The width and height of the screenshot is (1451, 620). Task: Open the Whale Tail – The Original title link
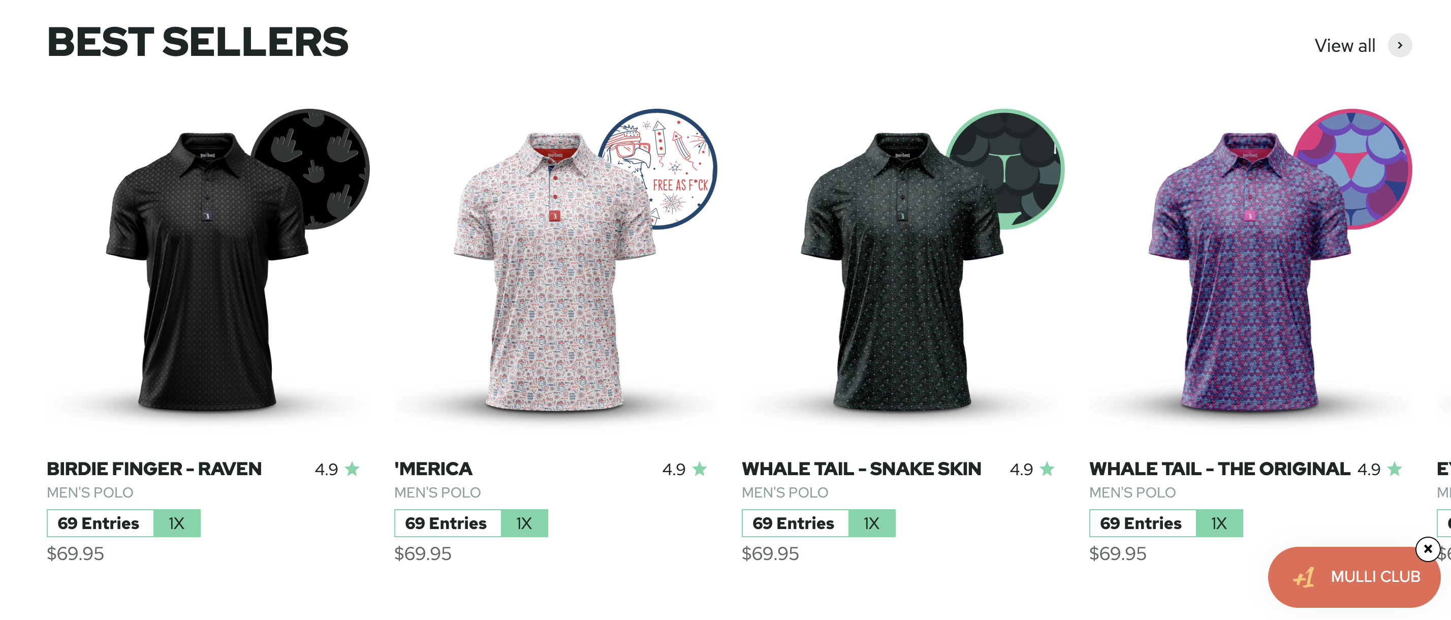[1219, 469]
